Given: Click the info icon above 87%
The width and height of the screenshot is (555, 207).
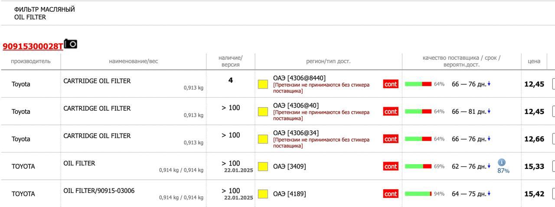Looking at the screenshot, I should coord(502,162).
